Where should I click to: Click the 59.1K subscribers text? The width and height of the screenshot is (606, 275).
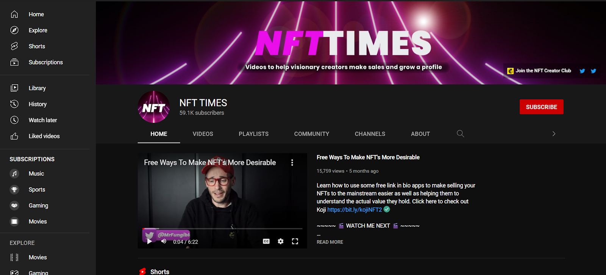(x=201, y=113)
